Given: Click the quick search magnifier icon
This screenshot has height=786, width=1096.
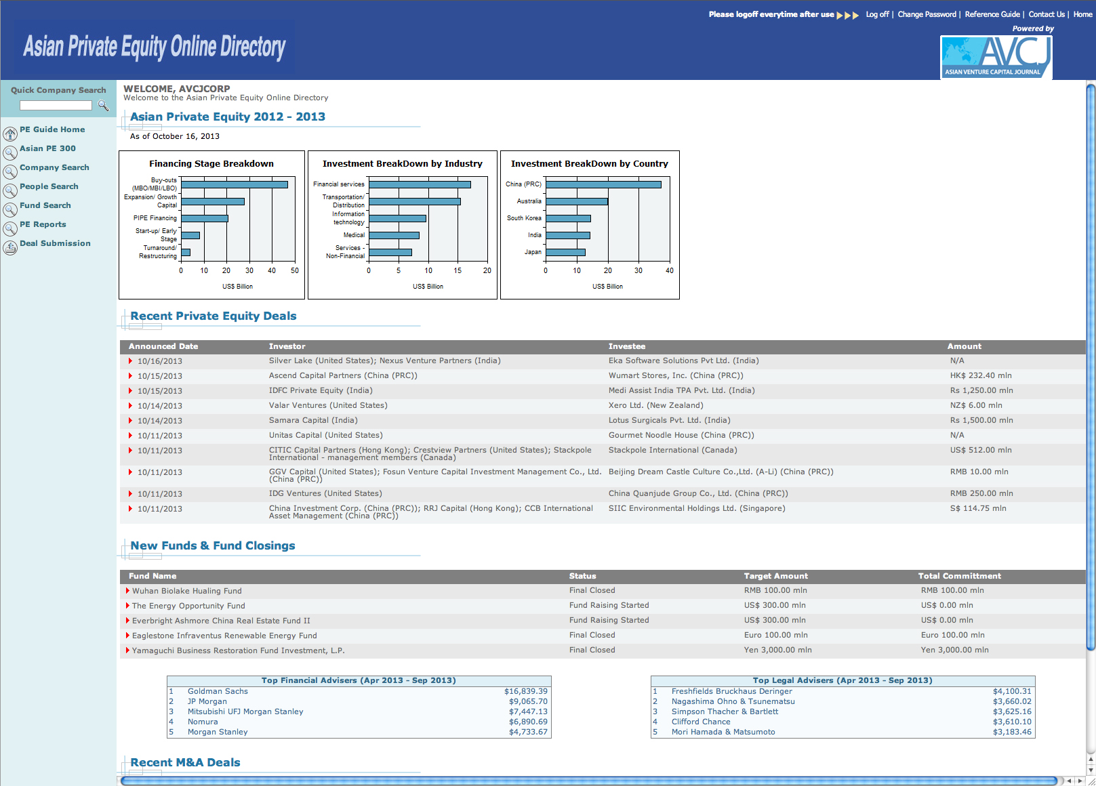Looking at the screenshot, I should pyautogui.click(x=103, y=105).
